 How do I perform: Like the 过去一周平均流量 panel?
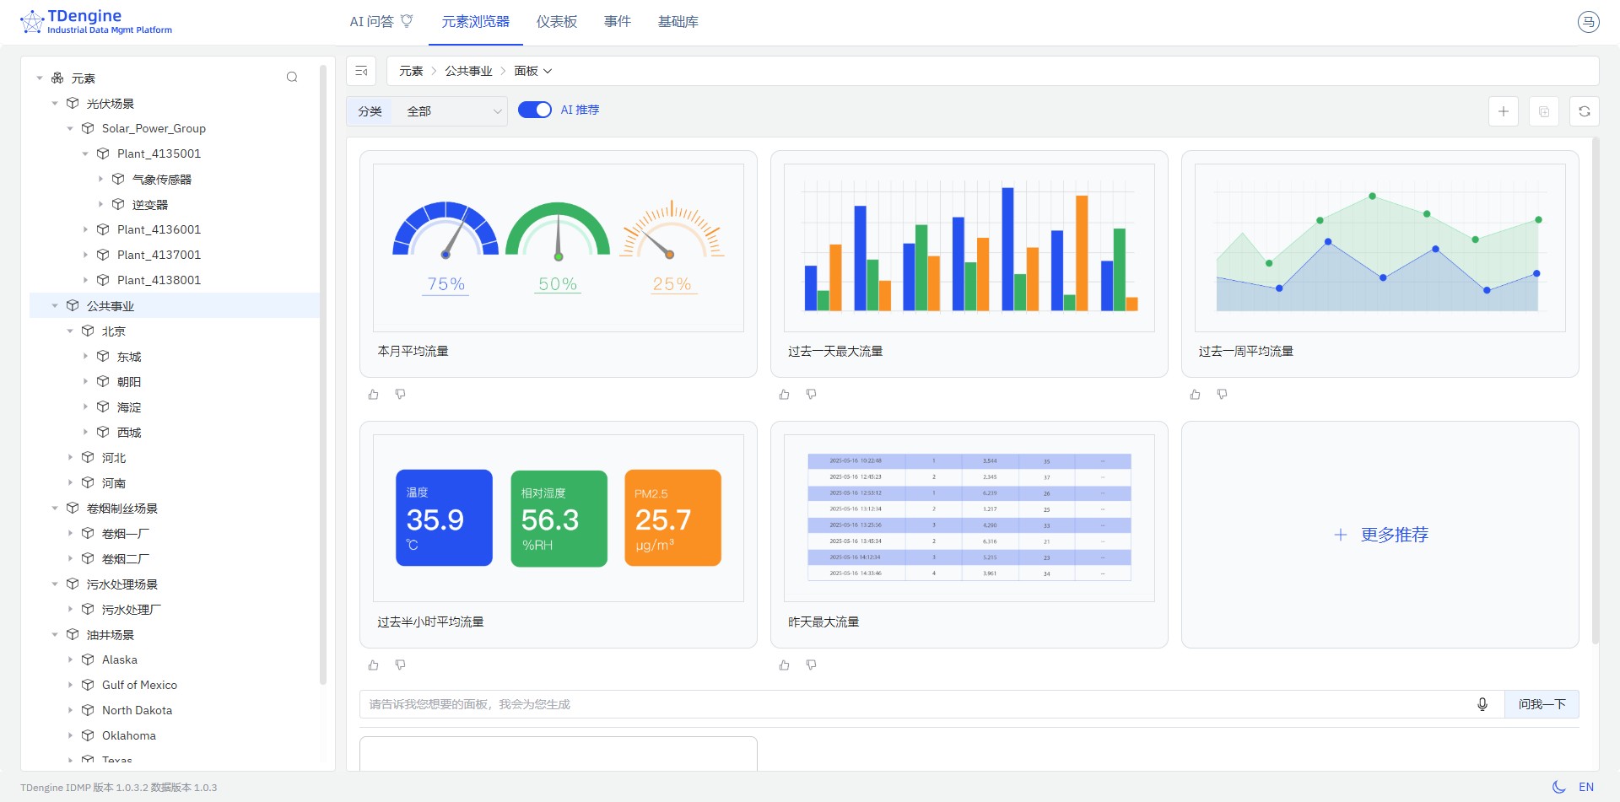click(1196, 395)
